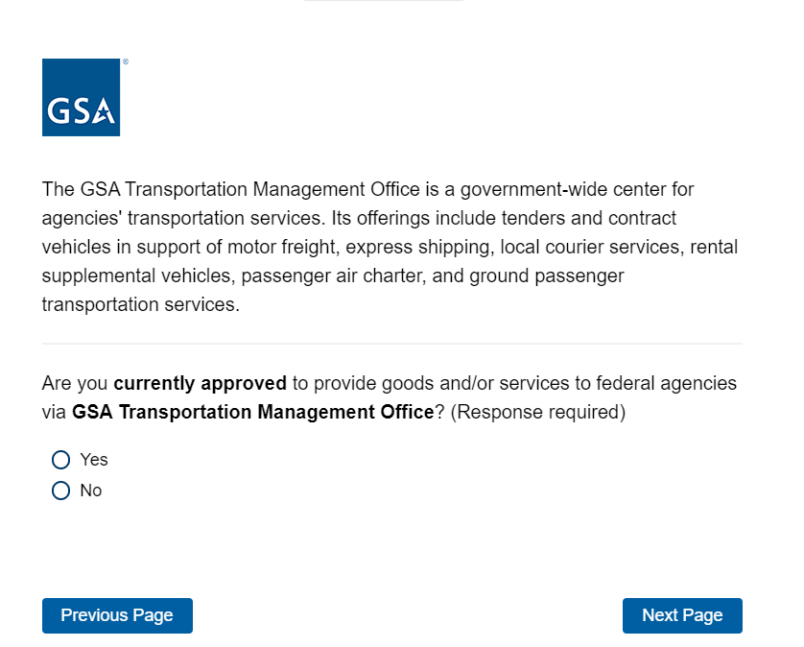Select the Yes radio button

(61, 460)
